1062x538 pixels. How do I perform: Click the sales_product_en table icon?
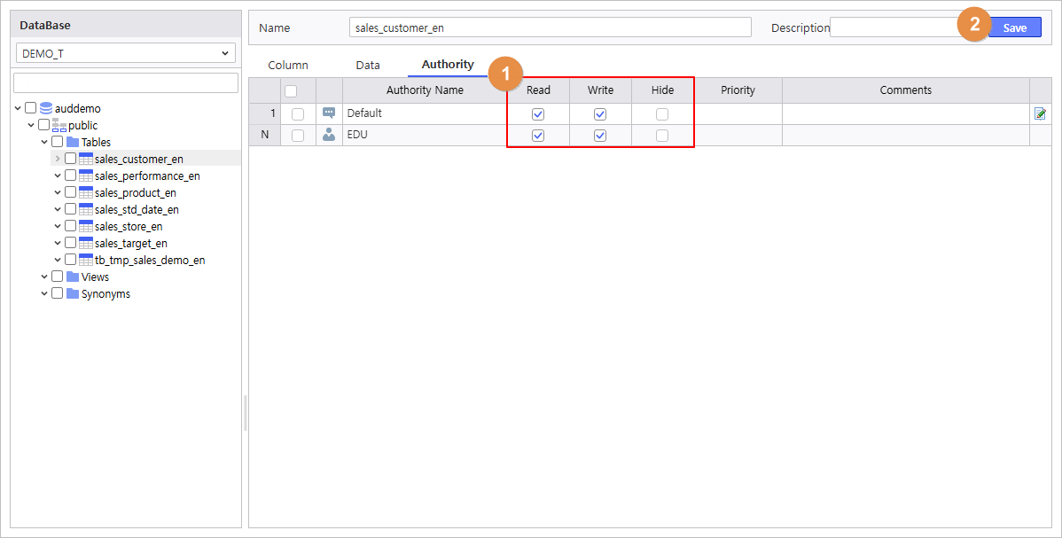[86, 192]
